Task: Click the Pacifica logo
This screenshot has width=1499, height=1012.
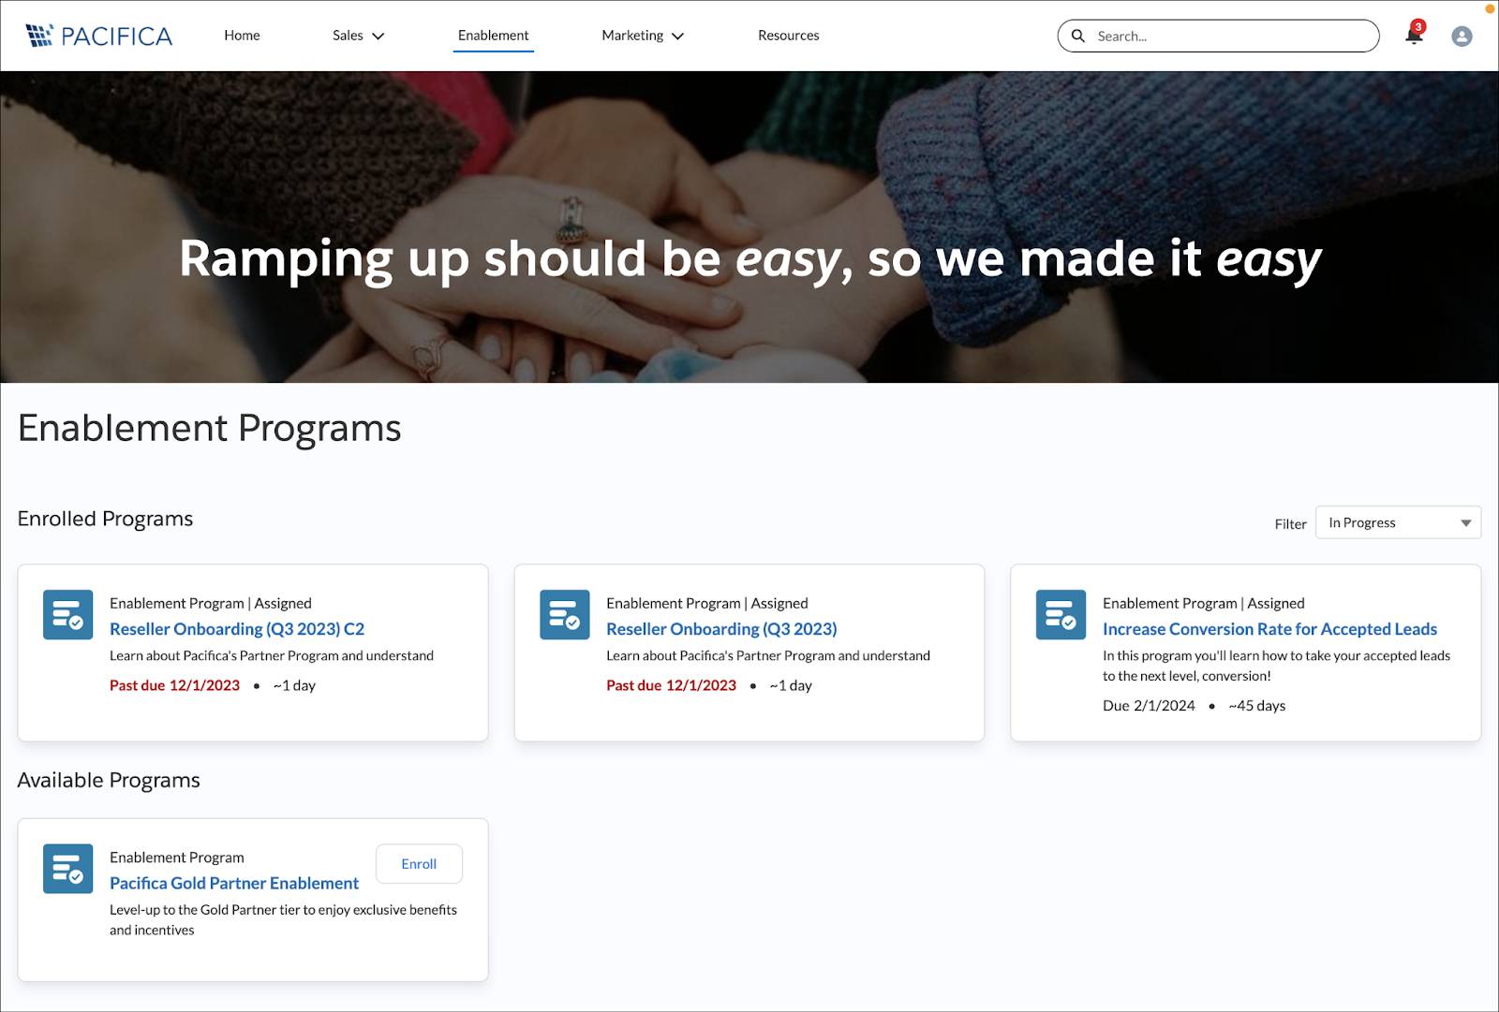Action: click(x=98, y=36)
